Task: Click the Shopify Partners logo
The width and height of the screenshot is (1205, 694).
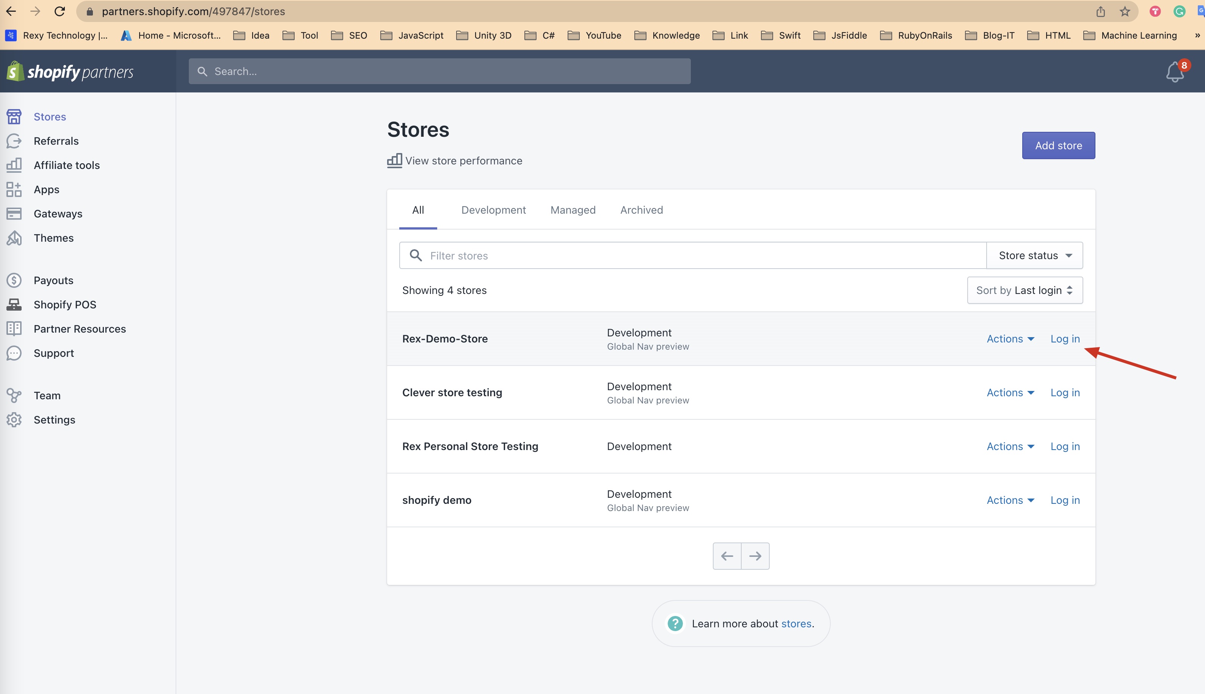Action: [x=70, y=72]
